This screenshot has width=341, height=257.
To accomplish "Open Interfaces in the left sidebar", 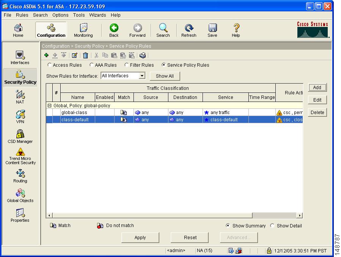I will [x=20, y=58].
